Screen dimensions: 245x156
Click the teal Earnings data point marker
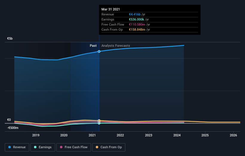[x=99, y=123]
